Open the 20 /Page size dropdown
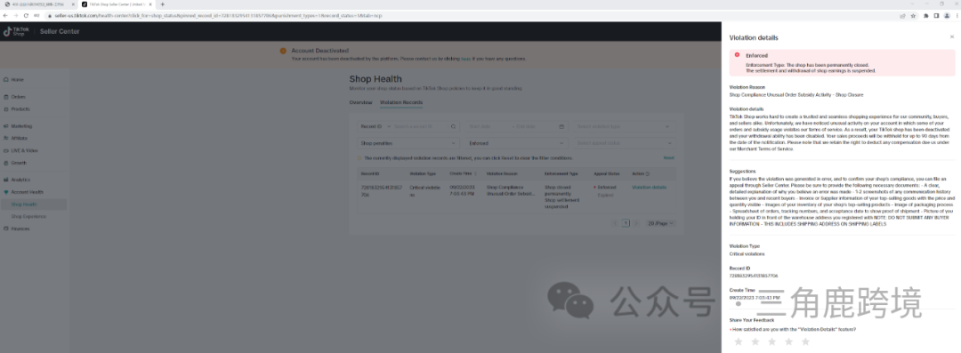Viewport: 961px width, 353px height. point(662,223)
